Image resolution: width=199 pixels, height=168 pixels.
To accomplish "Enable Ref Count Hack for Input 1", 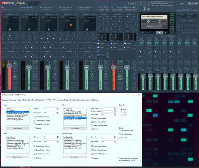I will tap(35, 124).
